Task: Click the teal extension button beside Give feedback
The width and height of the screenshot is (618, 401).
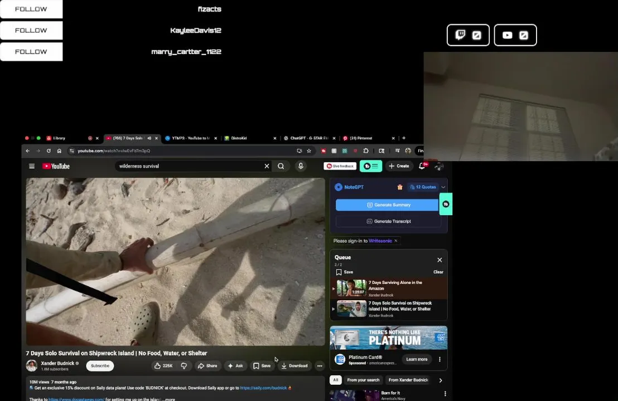Action: click(x=371, y=166)
